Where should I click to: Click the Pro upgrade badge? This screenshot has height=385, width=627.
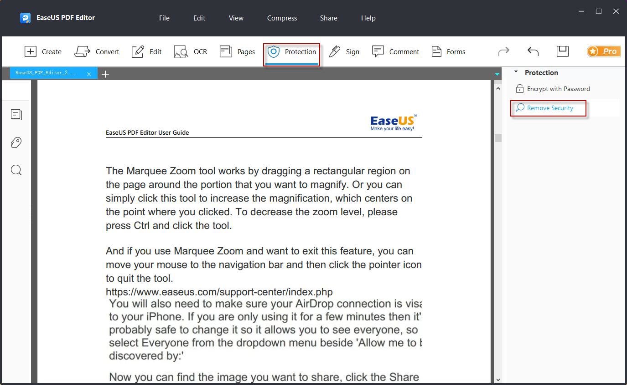pyautogui.click(x=603, y=51)
